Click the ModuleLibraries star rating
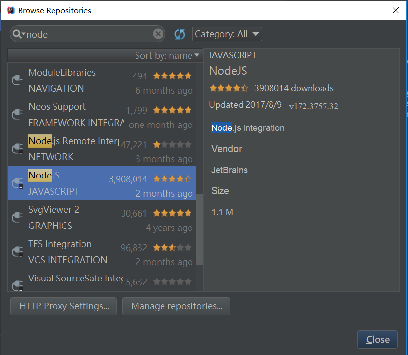Viewport: 408px width, 355px height. (x=172, y=76)
